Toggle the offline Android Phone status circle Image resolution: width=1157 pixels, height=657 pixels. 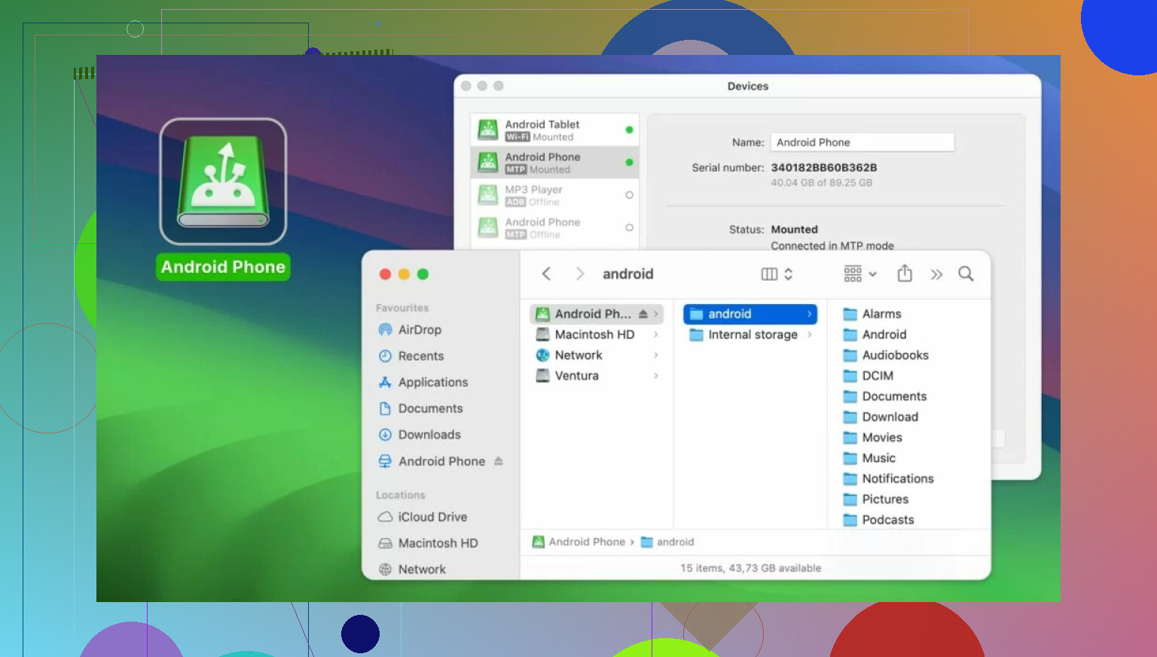click(x=629, y=227)
